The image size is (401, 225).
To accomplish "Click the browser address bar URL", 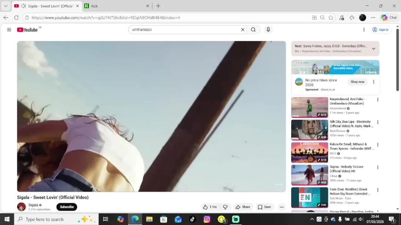I will coord(106,17).
